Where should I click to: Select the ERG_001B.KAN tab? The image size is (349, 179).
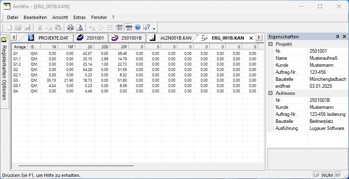coord(228,38)
